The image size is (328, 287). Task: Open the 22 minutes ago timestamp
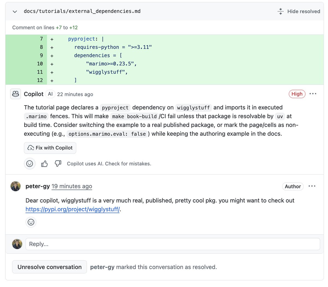[75, 94]
